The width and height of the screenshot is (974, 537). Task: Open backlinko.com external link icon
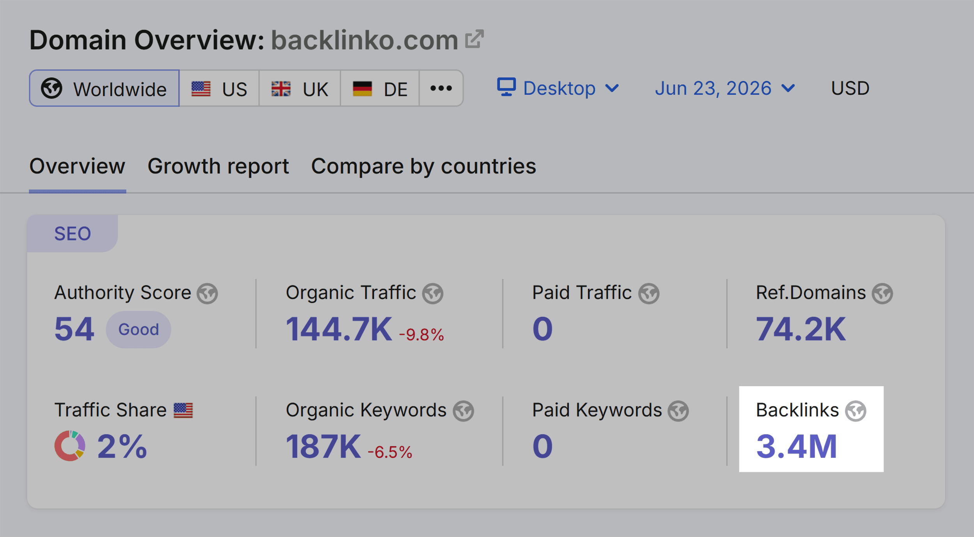(474, 39)
